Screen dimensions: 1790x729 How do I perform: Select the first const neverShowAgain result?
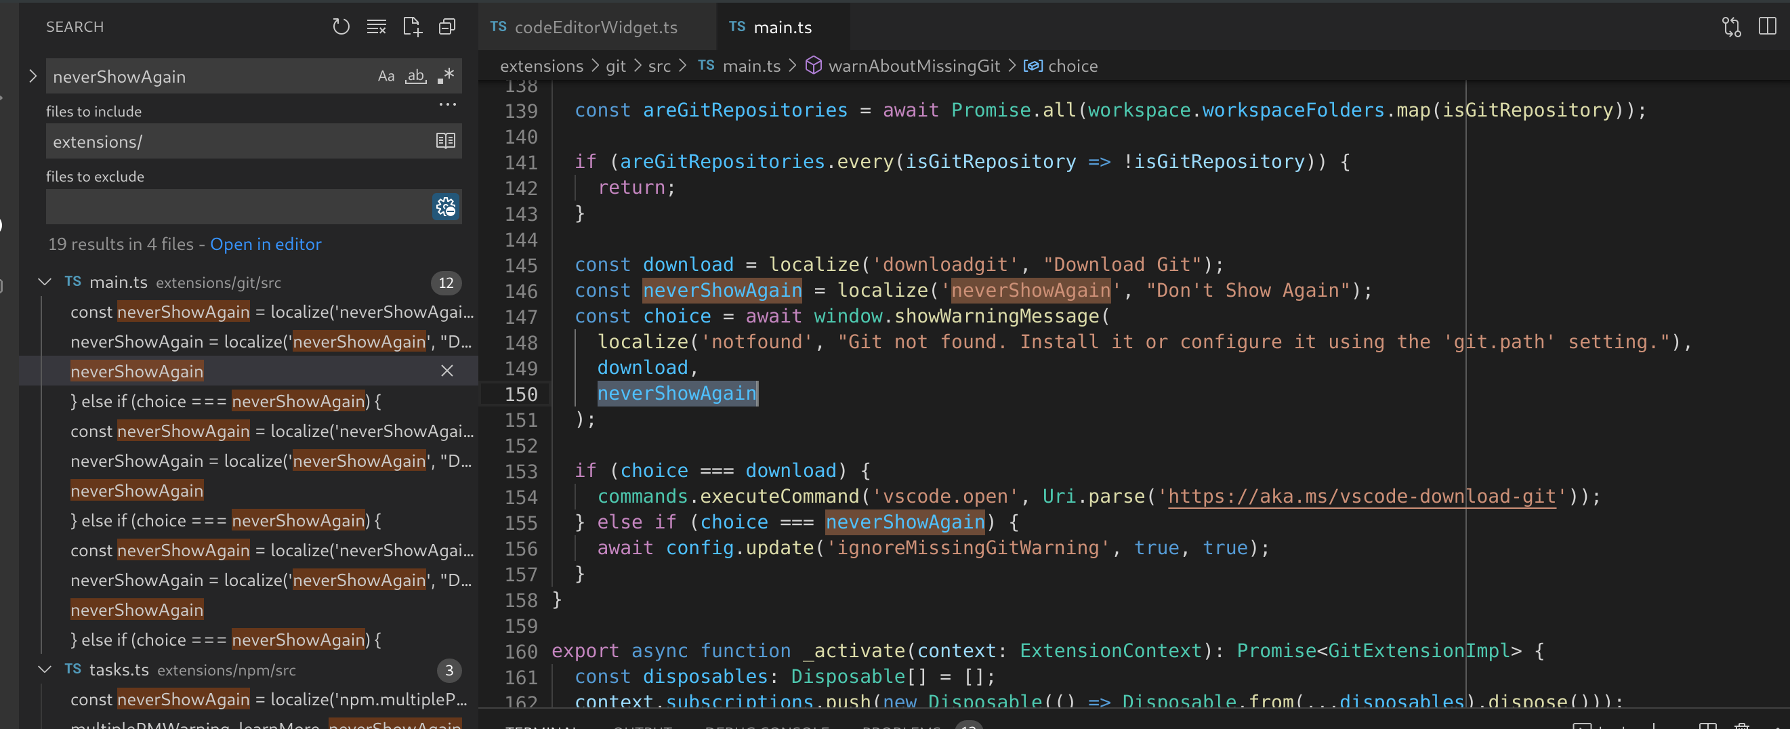272,312
